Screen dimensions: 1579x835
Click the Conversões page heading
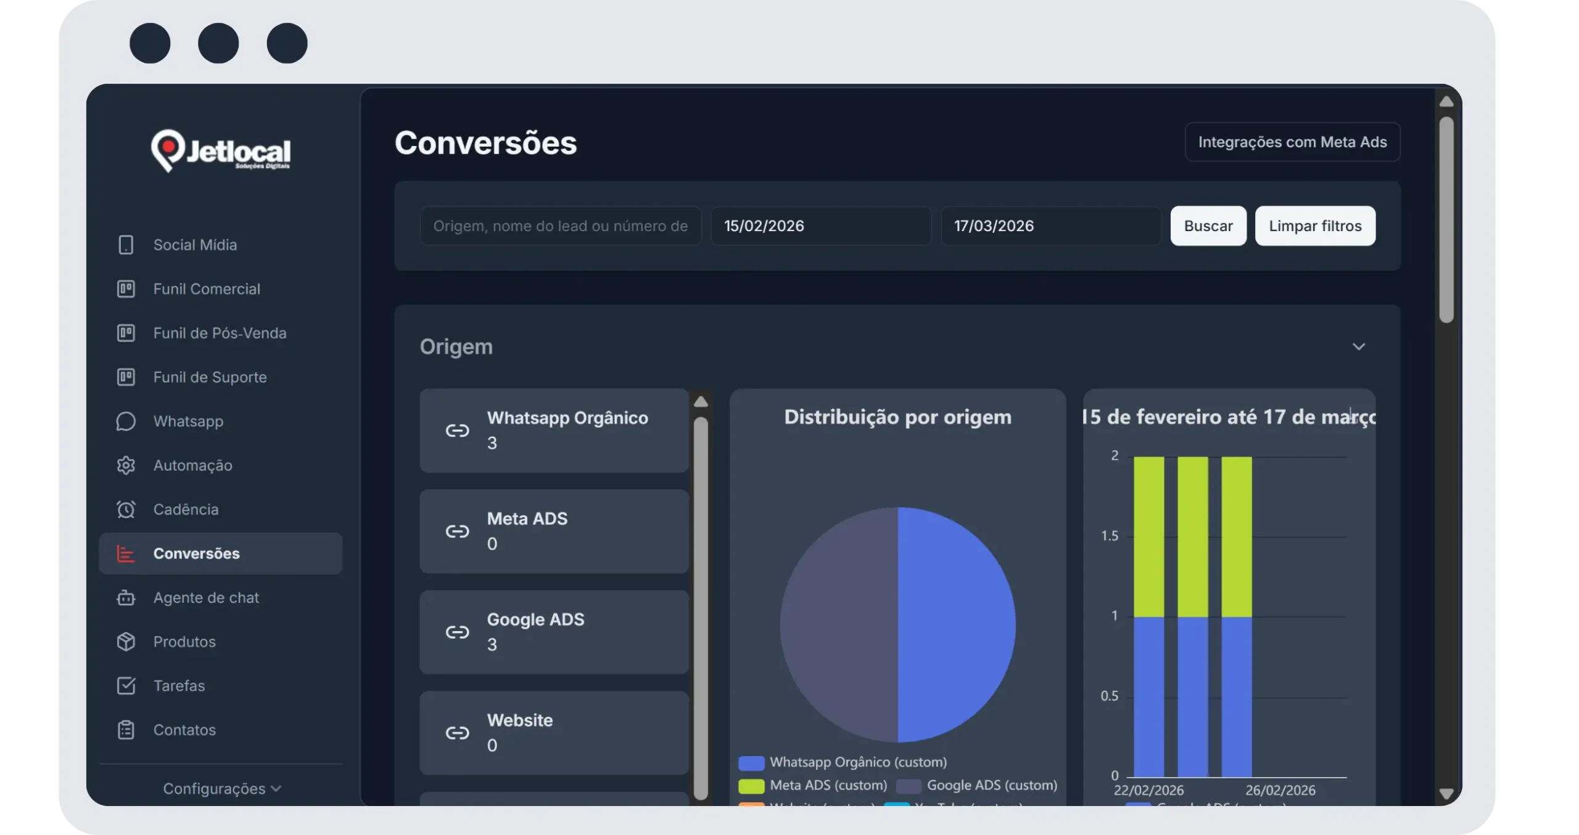tap(485, 143)
